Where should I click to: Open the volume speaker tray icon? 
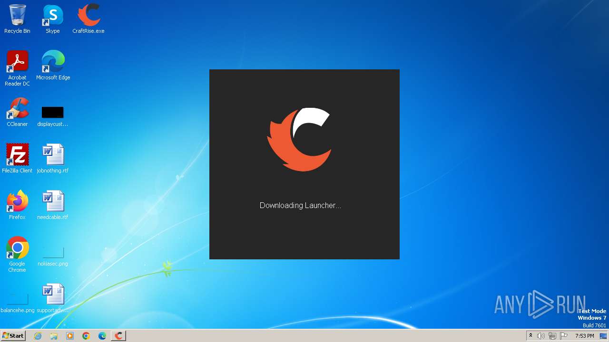[541, 336]
